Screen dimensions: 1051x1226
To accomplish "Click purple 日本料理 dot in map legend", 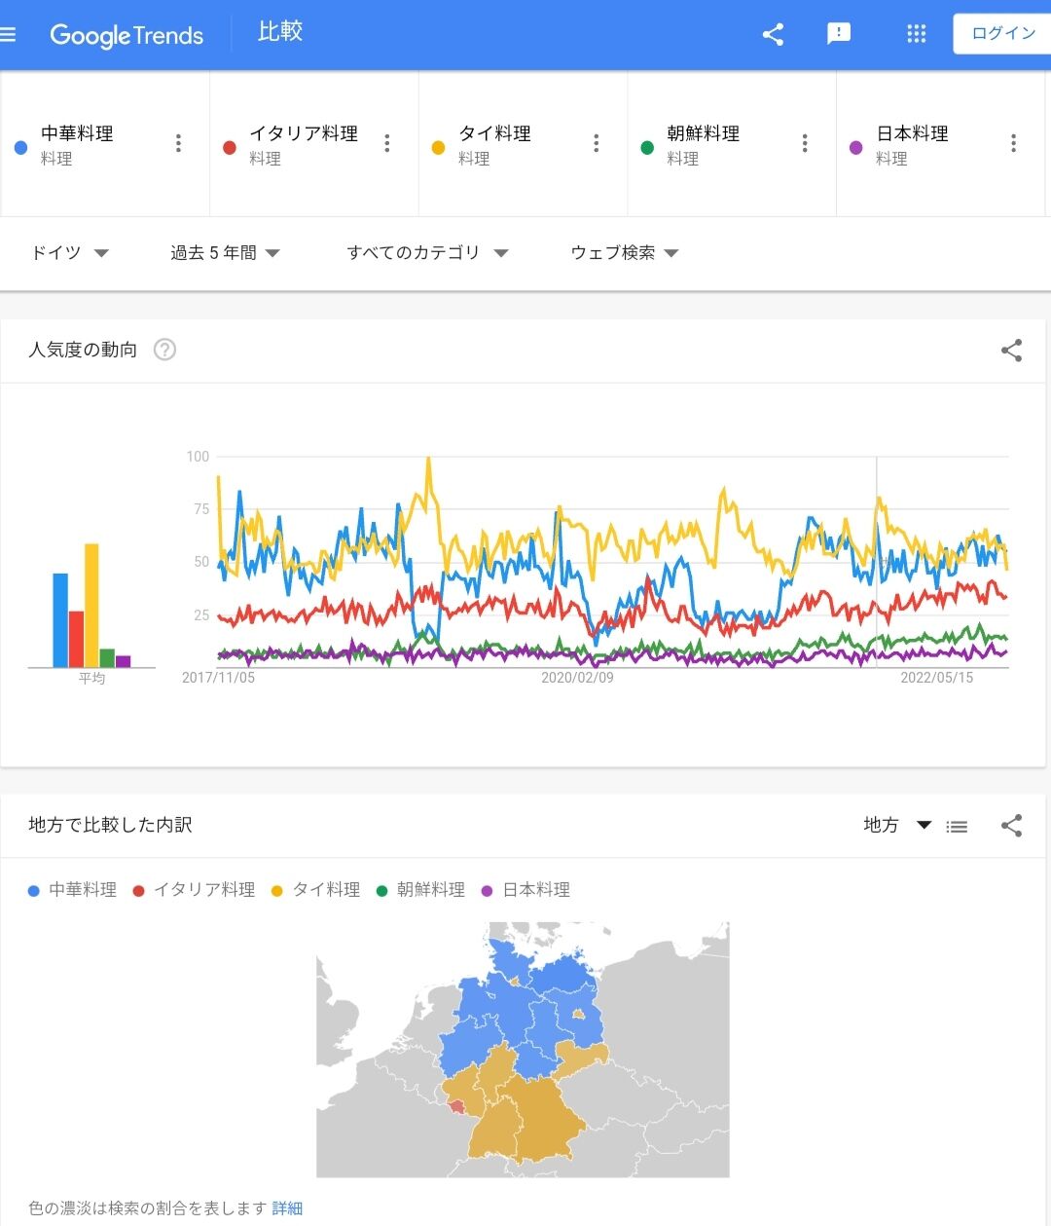I will 488,891.
